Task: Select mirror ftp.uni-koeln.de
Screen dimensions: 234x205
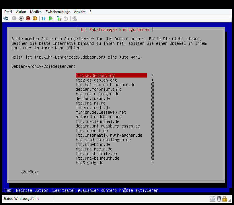Action: coord(94,149)
